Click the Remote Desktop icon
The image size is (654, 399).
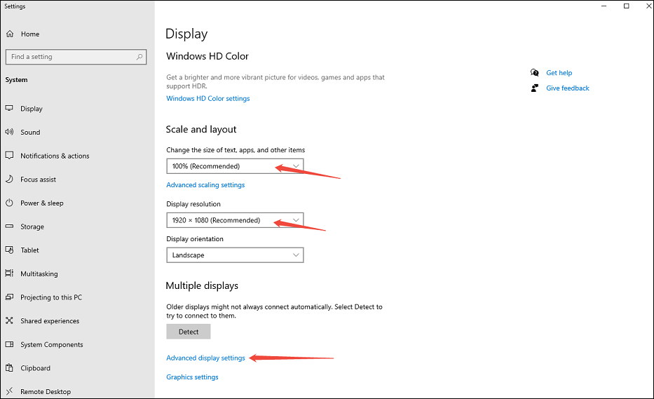tap(9, 391)
